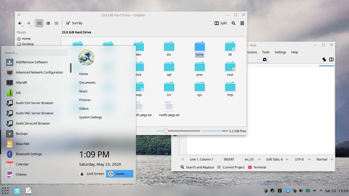Open Documents from launcher shortcuts

[x=87, y=83]
